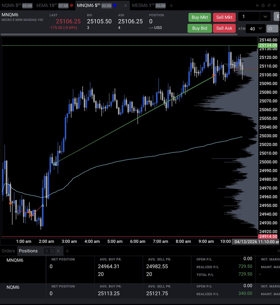Switch to the MESM6 1m tab
Viewport: 280px width, 305px height.
click(x=149, y=5)
